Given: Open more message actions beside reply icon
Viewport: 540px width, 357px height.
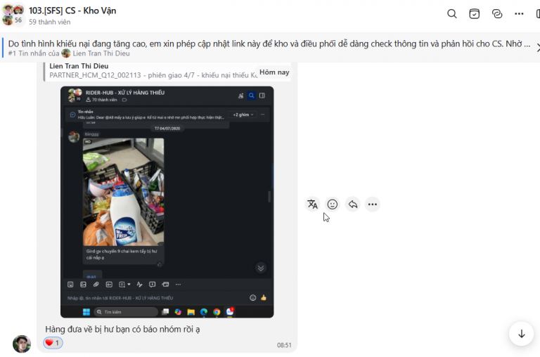Looking at the screenshot, I should coord(372,204).
